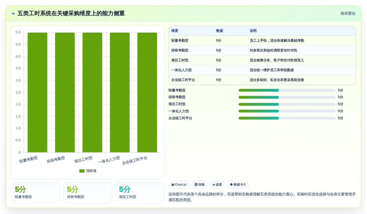
Task: Click the 企业级工时平台 x-axis label
Action: click(x=135, y=161)
